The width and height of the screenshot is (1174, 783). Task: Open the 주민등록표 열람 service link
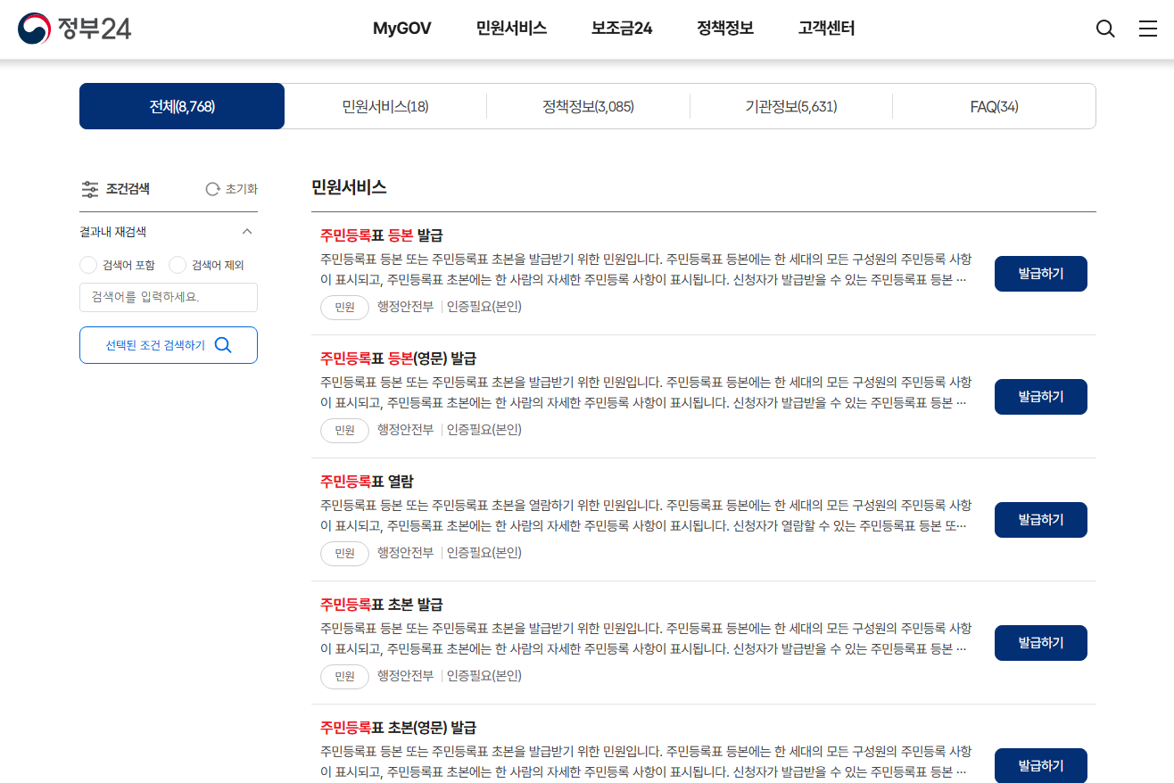click(x=367, y=481)
